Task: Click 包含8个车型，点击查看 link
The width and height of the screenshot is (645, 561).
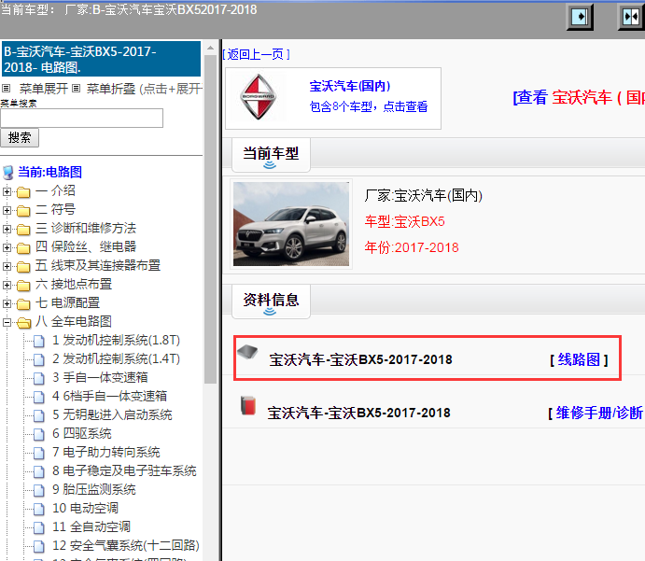Action: [369, 106]
